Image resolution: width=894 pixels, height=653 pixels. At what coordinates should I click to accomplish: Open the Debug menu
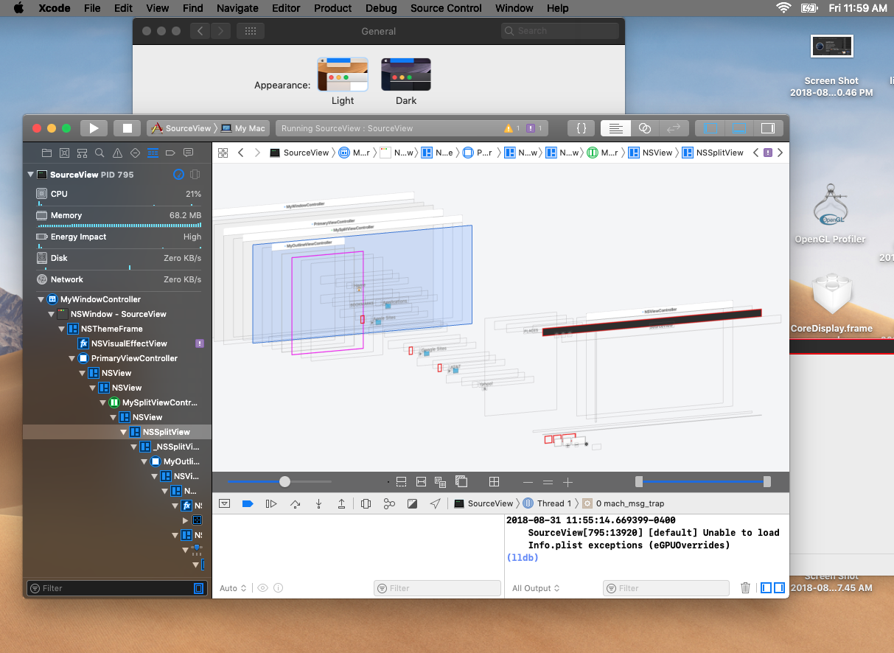(381, 8)
